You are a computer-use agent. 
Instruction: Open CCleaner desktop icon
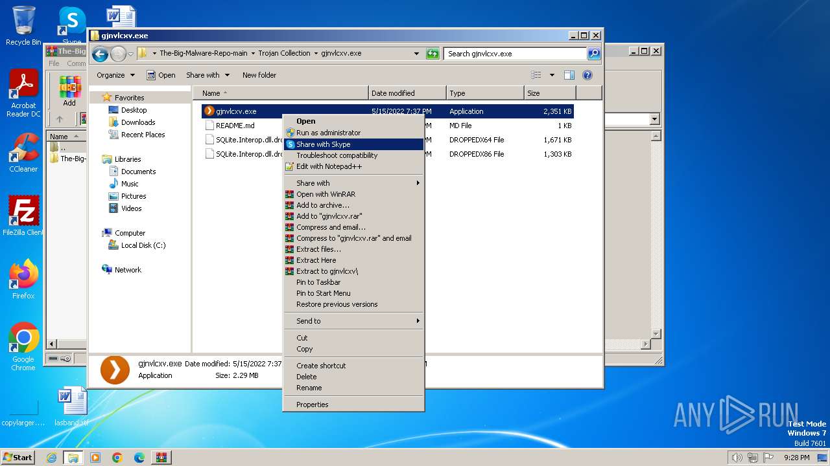(23, 153)
